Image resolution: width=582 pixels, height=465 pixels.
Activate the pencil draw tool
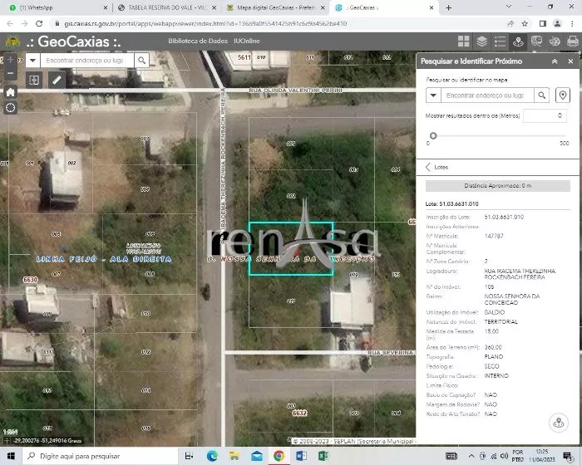tap(57, 80)
